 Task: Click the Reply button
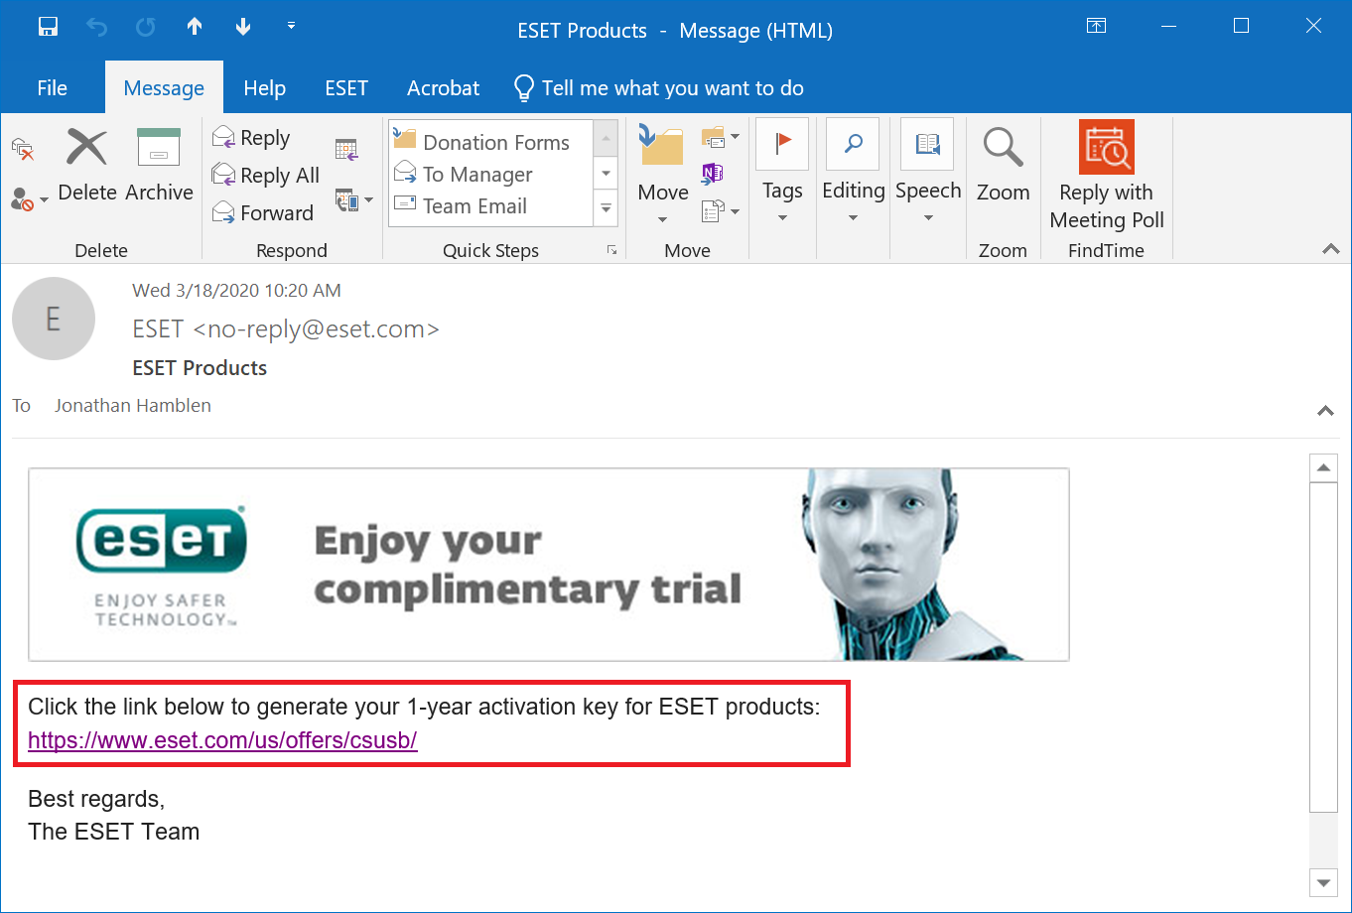pyautogui.click(x=252, y=138)
